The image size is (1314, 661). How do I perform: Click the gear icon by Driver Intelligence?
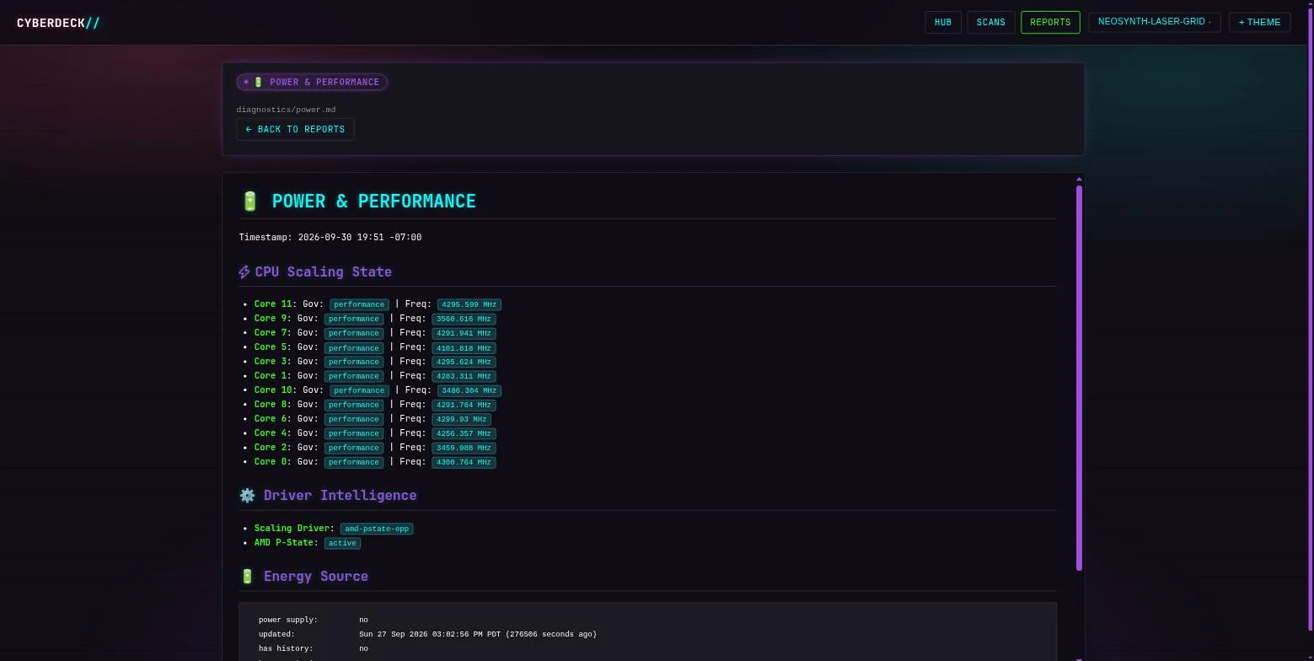247,495
